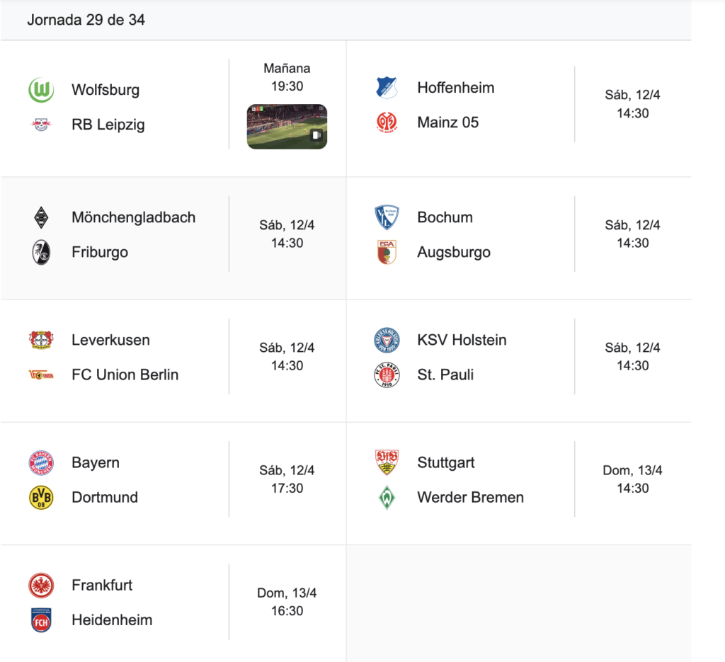
Task: Click the St. Pauli club badge
Action: [x=387, y=375]
